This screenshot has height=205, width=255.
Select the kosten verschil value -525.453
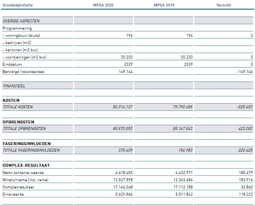point(242,107)
